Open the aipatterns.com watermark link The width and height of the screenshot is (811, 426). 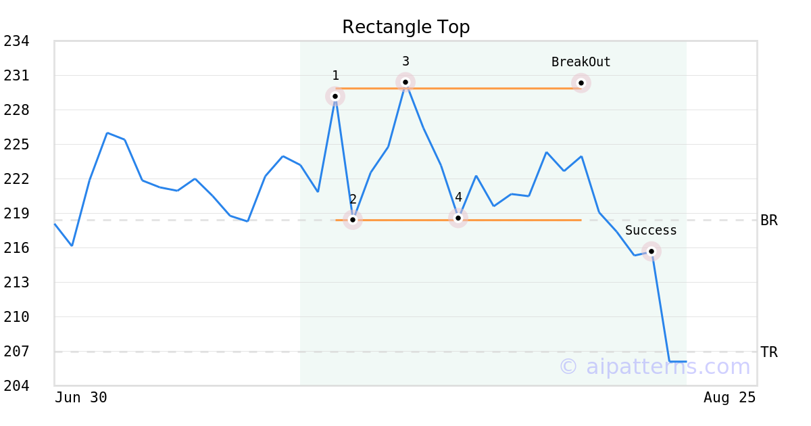coord(654,366)
